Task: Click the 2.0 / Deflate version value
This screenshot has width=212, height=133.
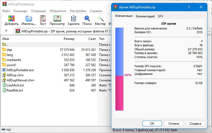Action: [194, 28]
